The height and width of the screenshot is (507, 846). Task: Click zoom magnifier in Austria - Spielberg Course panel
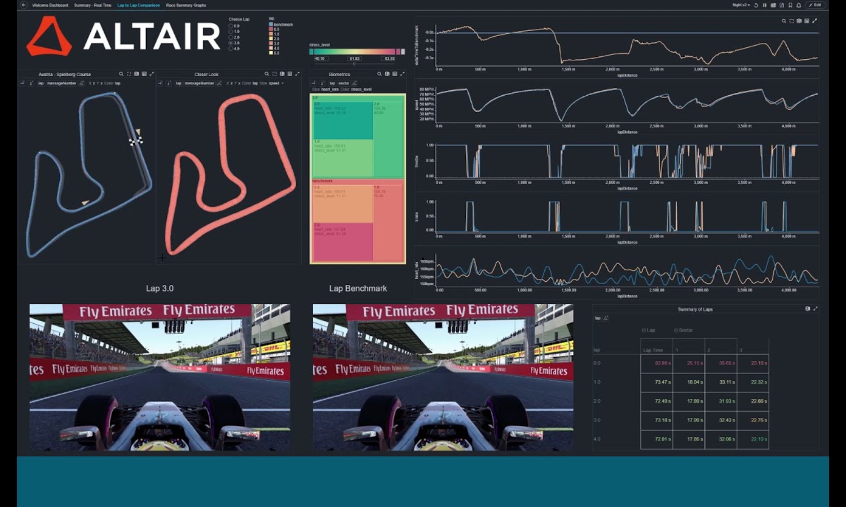[121, 74]
